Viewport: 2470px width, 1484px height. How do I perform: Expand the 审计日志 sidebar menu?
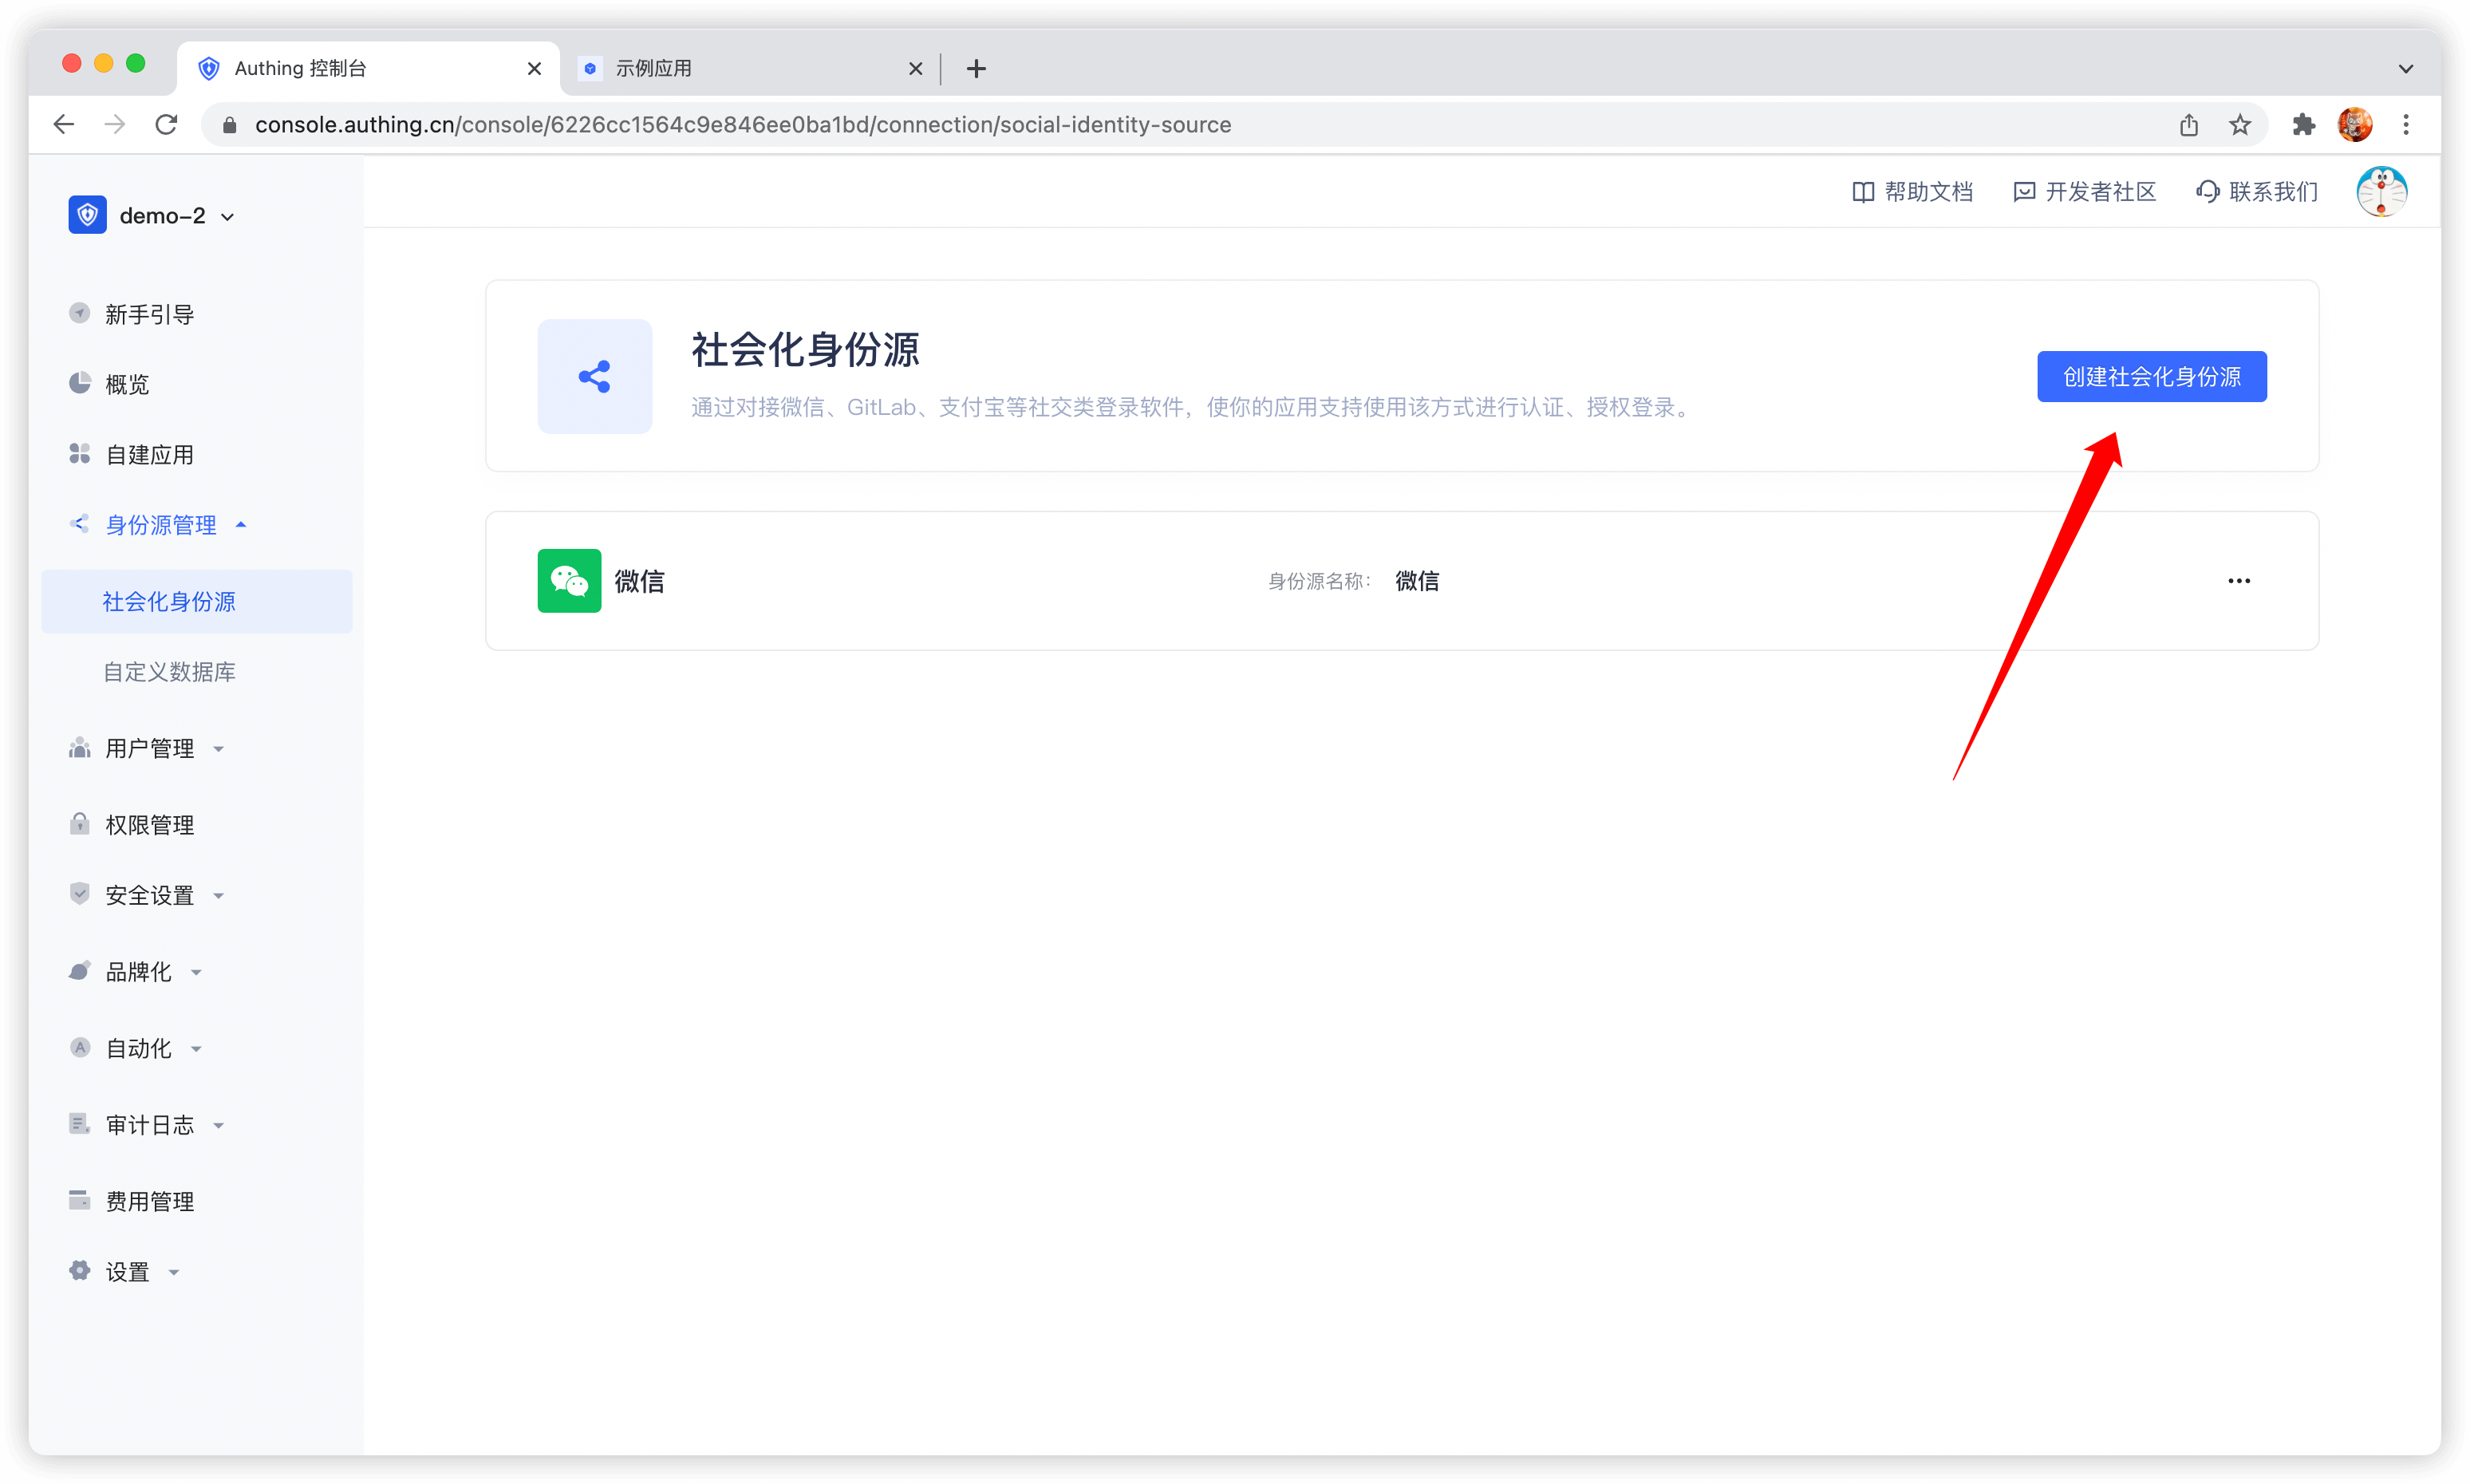click(x=150, y=1125)
